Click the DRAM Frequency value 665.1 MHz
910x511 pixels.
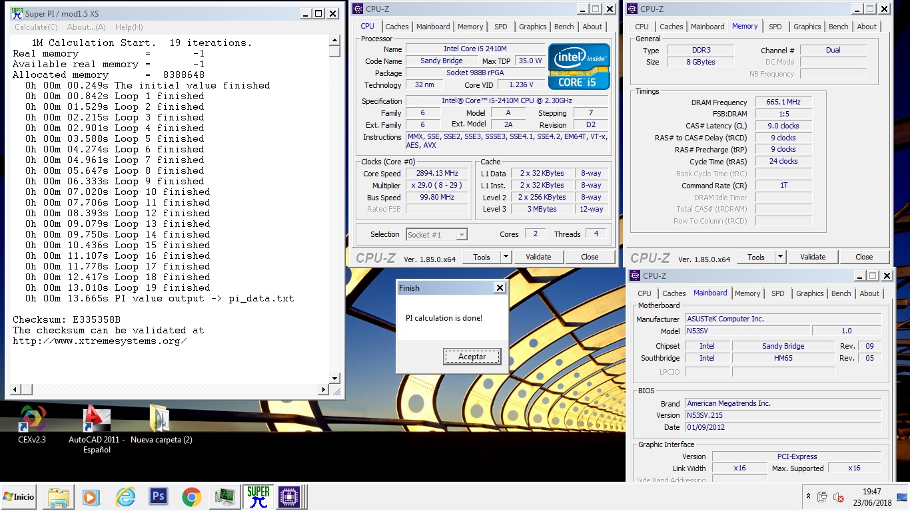tap(783, 102)
